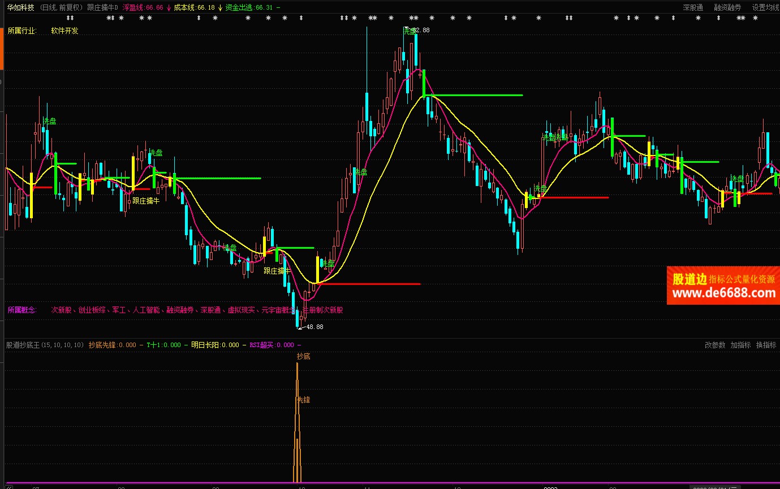Open 设置均线 moving average settings
This screenshot has height=489, width=780.
[x=765, y=7]
